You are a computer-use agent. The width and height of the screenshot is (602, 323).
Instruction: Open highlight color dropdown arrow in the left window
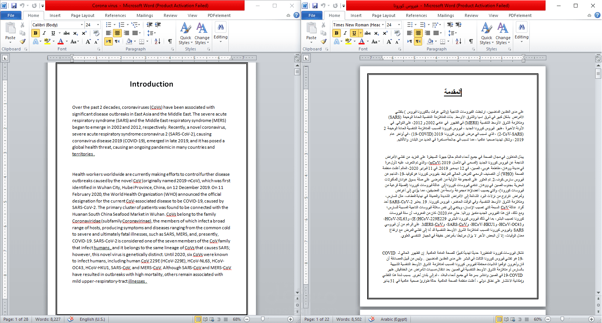pos(53,41)
